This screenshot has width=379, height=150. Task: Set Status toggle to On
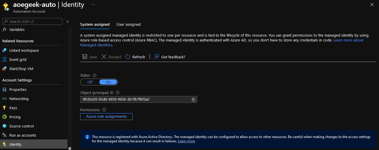[x=108, y=82]
